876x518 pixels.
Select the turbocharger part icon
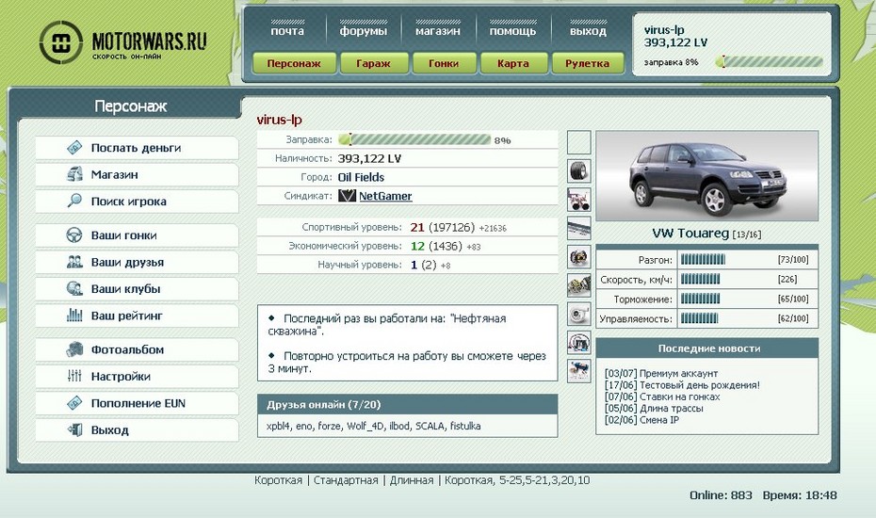[578, 314]
